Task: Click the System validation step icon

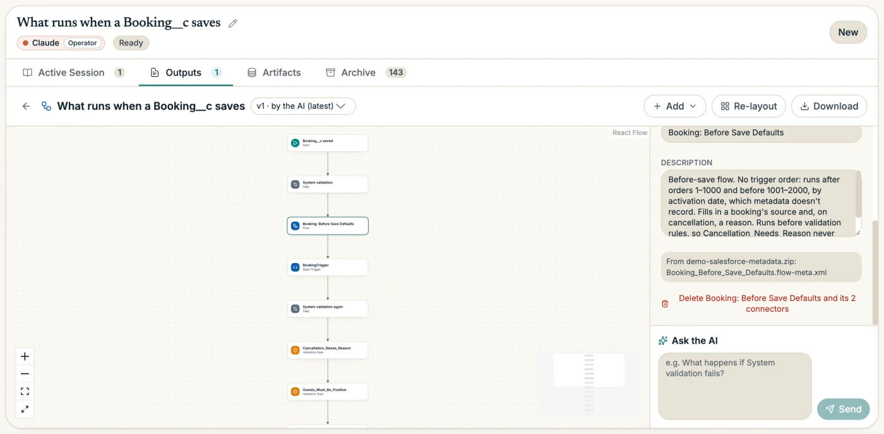Action: [295, 185]
